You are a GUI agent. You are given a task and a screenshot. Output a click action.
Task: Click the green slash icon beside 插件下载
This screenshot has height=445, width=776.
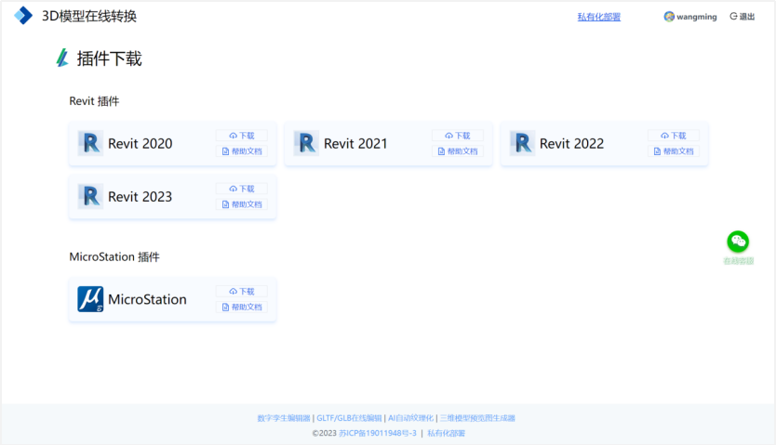pos(62,58)
